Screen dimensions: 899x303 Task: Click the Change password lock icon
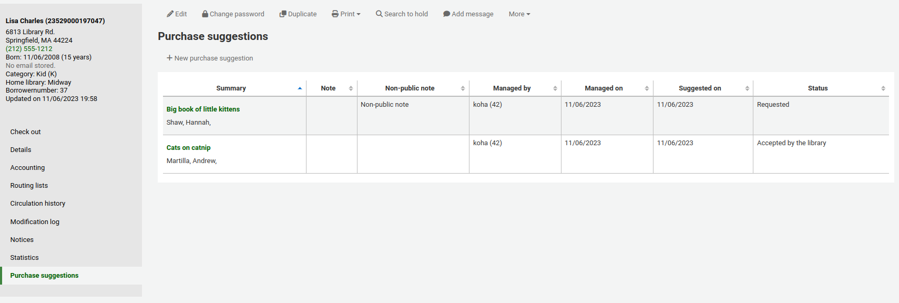click(205, 14)
